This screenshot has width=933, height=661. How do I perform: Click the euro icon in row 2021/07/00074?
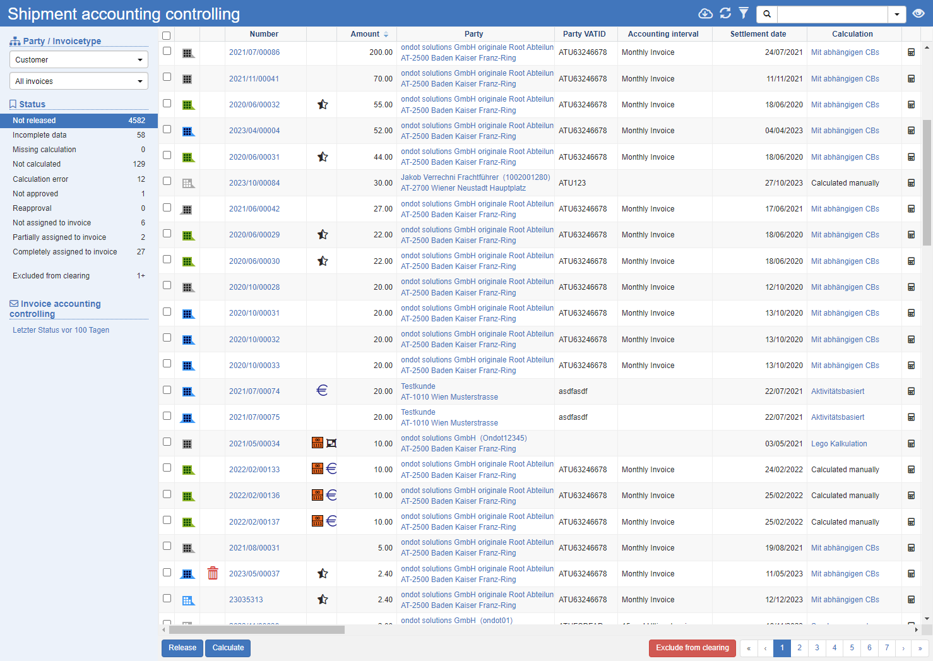pyautogui.click(x=322, y=391)
